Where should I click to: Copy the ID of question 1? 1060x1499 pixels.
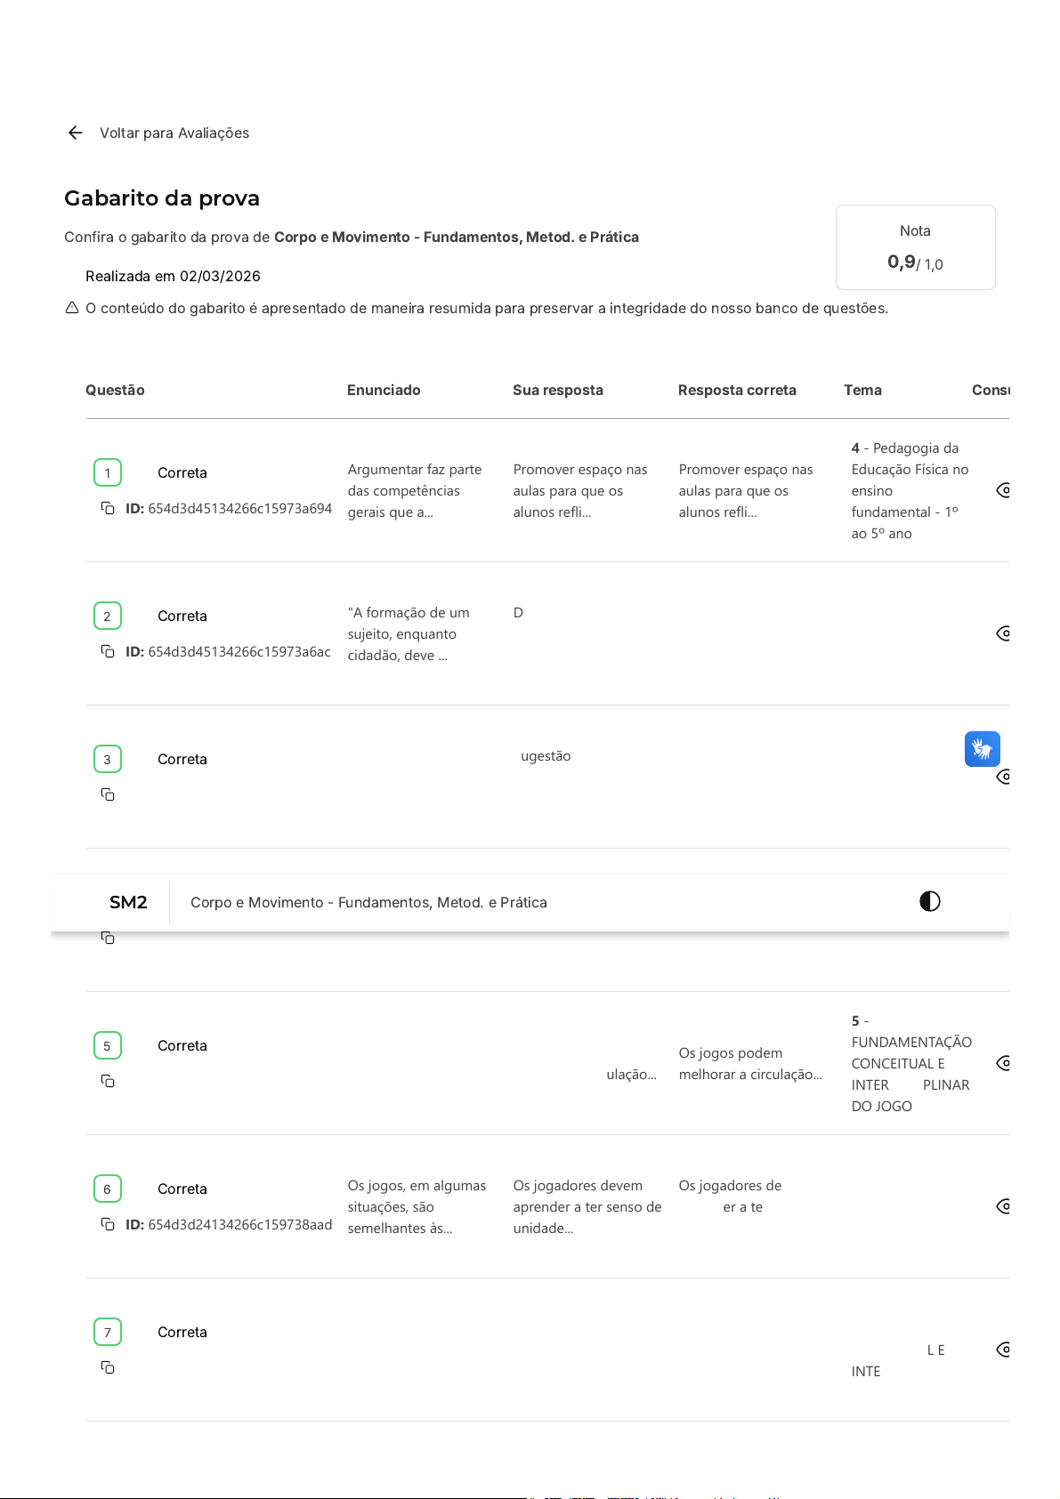108,508
